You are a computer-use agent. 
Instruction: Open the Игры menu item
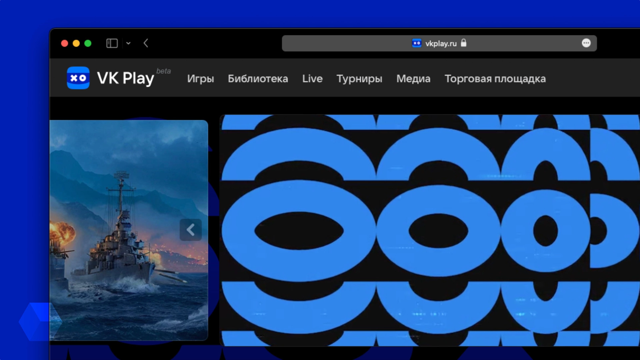[200, 79]
